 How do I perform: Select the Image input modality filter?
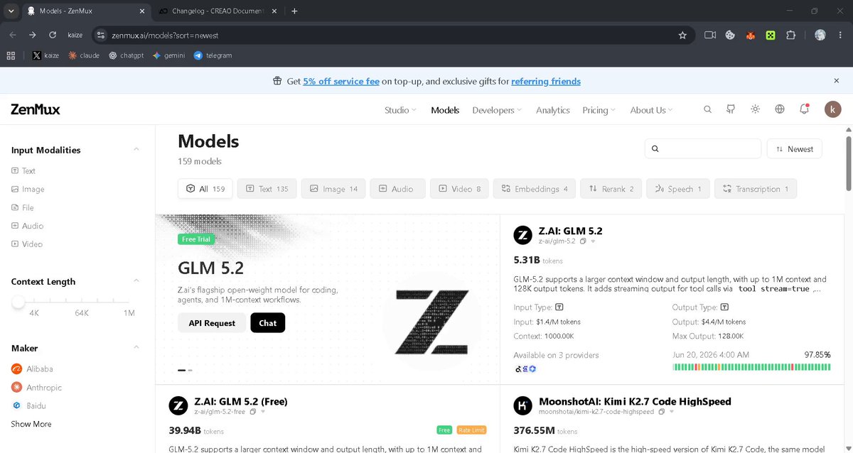[x=28, y=189]
